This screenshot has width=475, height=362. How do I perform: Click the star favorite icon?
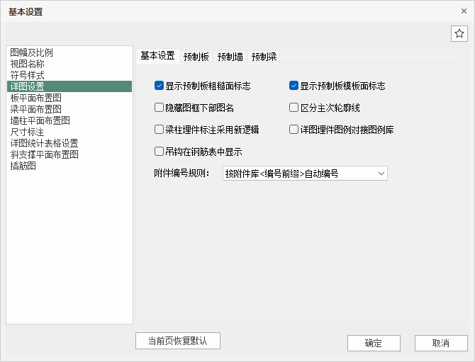[459, 34]
